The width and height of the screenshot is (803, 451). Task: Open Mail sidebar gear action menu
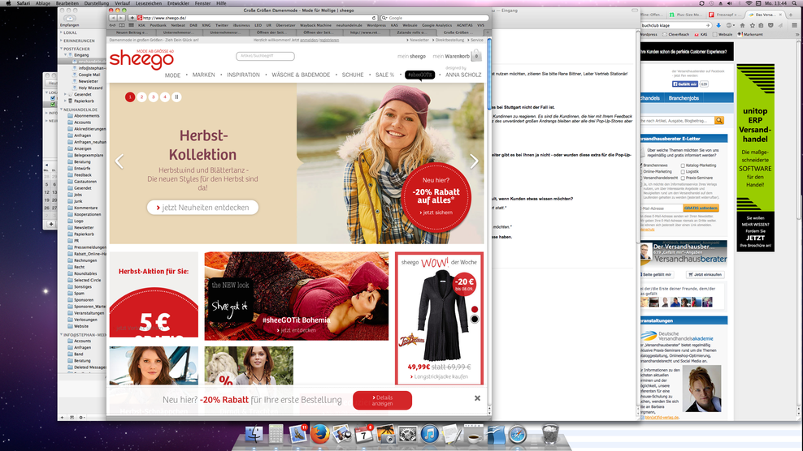tap(81, 417)
